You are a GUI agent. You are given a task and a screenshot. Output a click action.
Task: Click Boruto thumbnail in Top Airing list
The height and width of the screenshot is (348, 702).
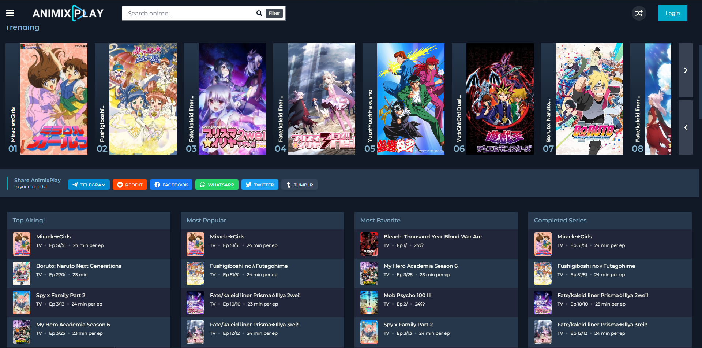tap(22, 273)
